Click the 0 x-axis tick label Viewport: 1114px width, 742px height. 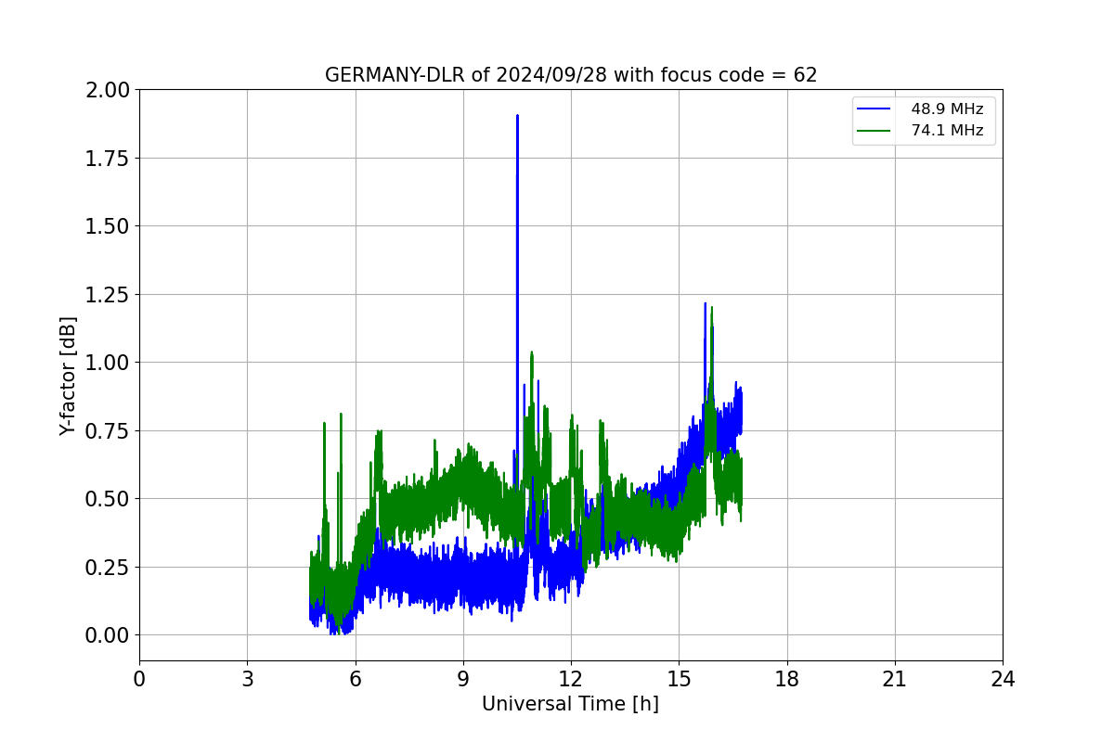click(139, 679)
